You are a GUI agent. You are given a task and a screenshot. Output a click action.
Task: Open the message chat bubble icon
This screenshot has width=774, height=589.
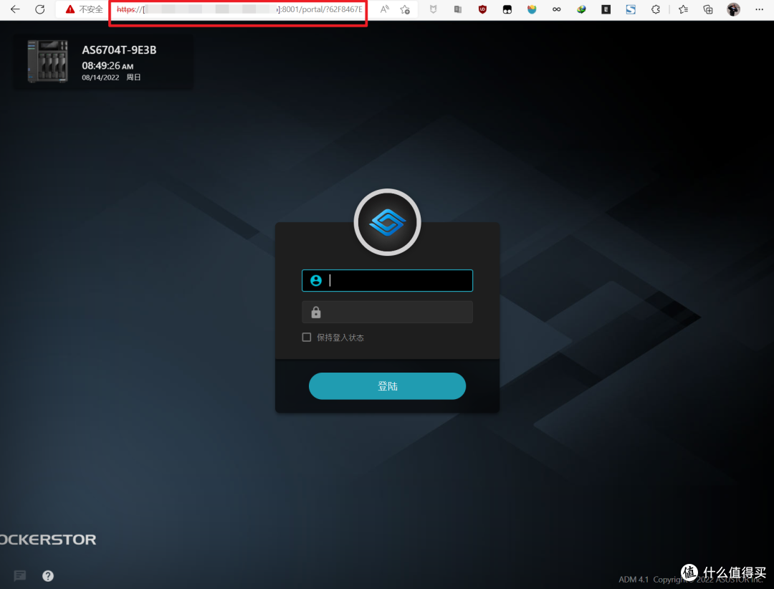[20, 575]
